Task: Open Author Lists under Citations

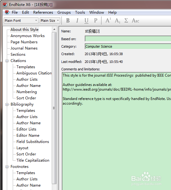Action: click(x=27, y=79)
